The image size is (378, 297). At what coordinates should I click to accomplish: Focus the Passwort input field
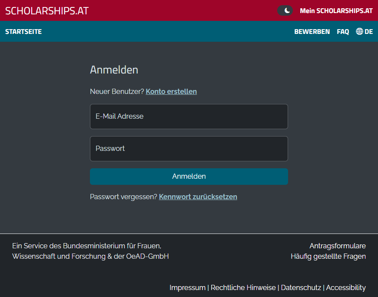189,148
